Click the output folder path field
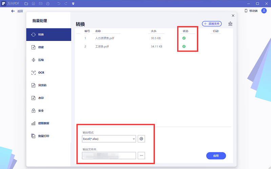This screenshot has width=271, height=169. 109,155
